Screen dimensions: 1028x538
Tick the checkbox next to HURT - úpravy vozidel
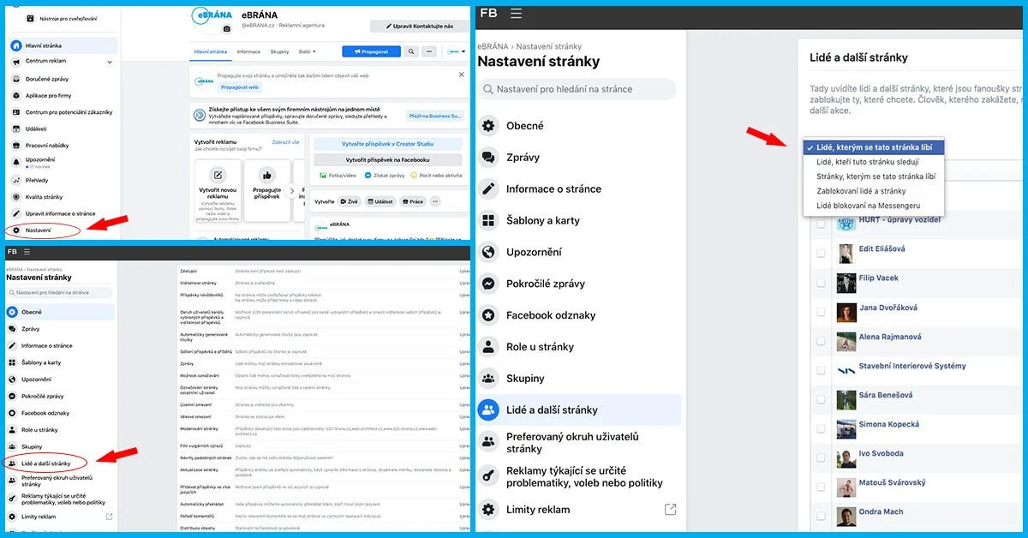[822, 224]
